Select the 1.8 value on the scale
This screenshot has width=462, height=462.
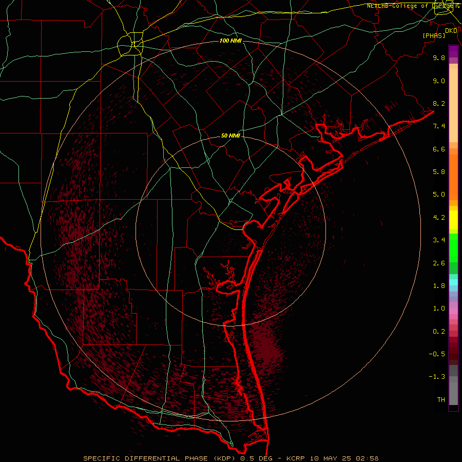tap(439, 286)
